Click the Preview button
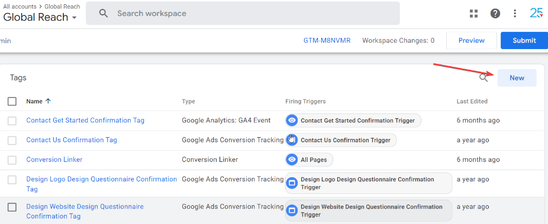This screenshot has height=224, width=548. pos(472,40)
